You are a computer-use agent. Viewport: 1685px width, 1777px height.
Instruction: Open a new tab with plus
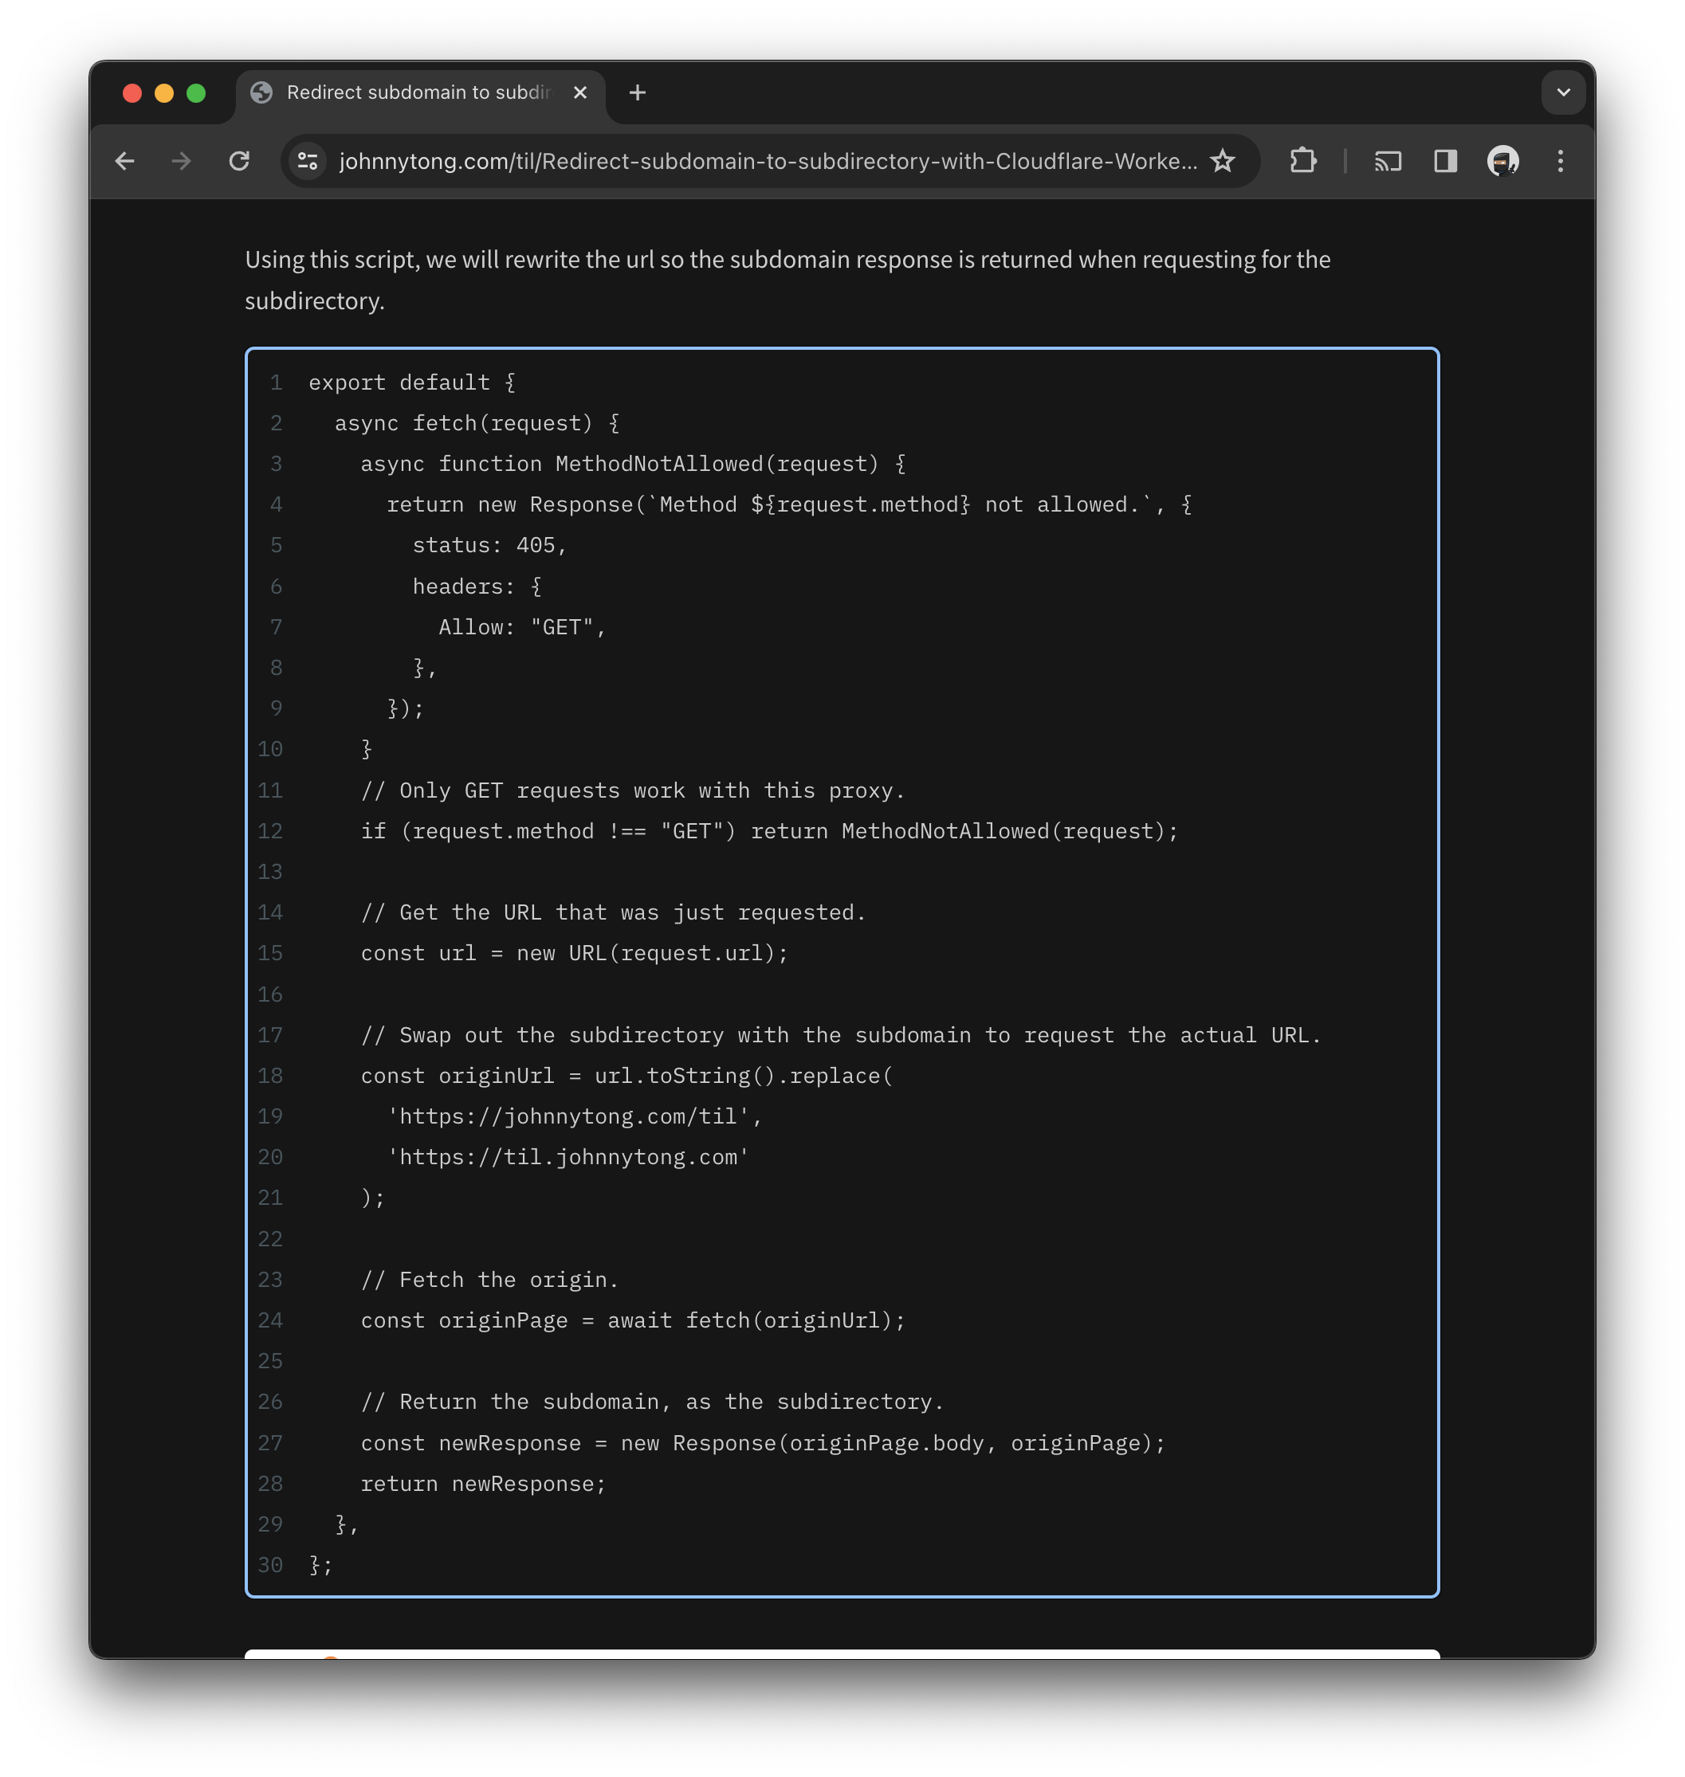[x=638, y=92]
